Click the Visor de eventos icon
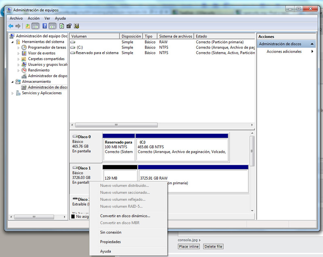This screenshot has width=323, height=257. click(24, 53)
